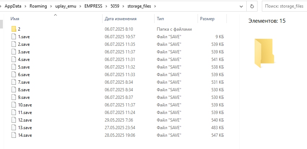Click the folder icon named 2
The image size is (307, 149).
click(x=14, y=29)
